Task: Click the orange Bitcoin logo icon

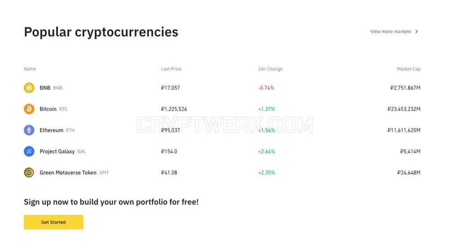Action: click(x=29, y=109)
